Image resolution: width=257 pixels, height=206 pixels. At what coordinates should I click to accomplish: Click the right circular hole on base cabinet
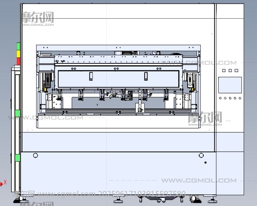(201, 155)
